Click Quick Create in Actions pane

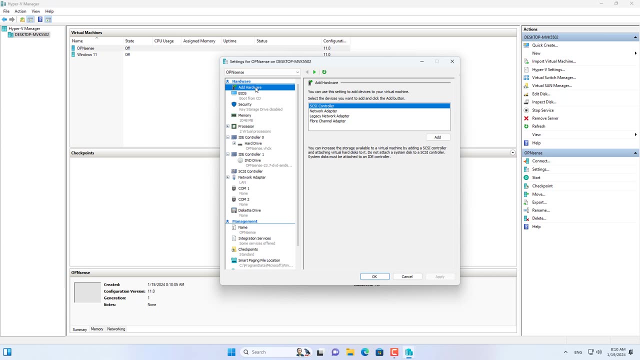coord(545,45)
